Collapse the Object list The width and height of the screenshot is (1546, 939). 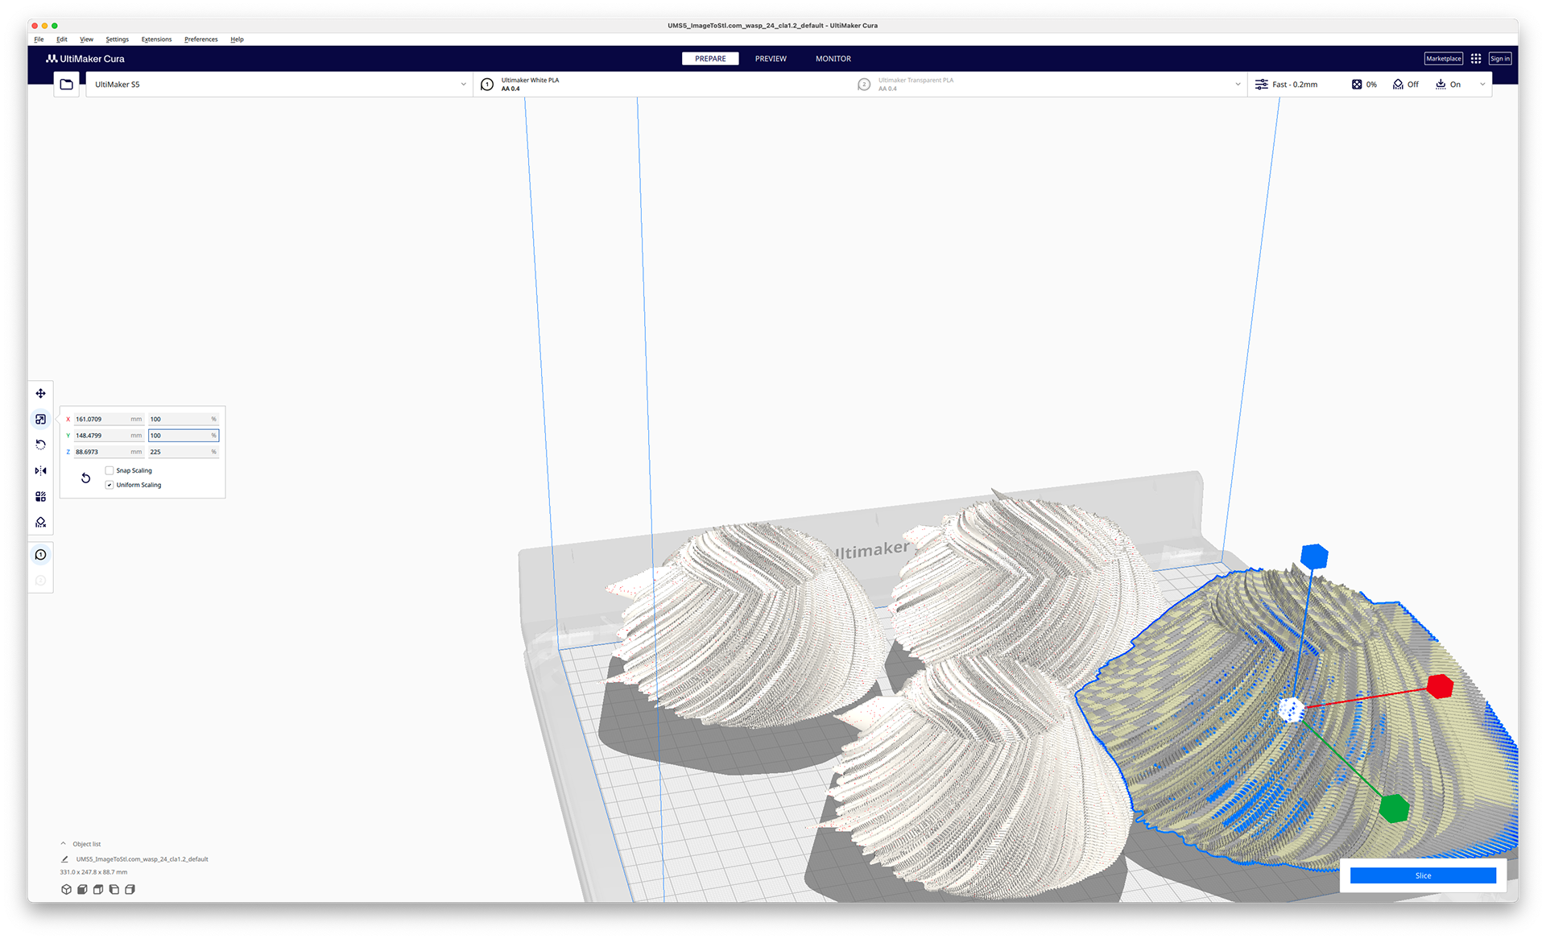click(64, 844)
